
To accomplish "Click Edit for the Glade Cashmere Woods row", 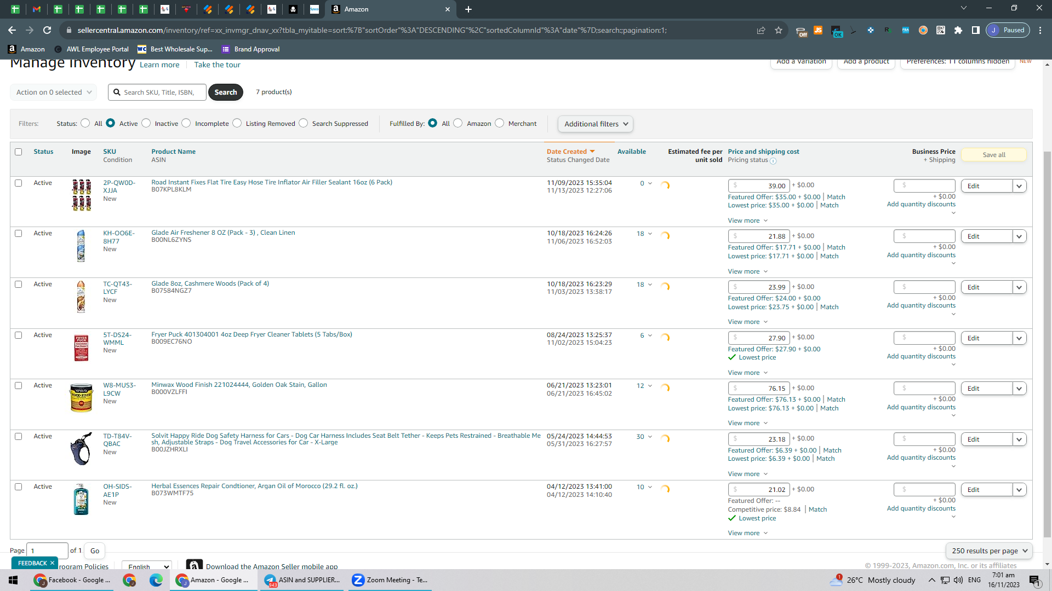I will pos(987,287).
